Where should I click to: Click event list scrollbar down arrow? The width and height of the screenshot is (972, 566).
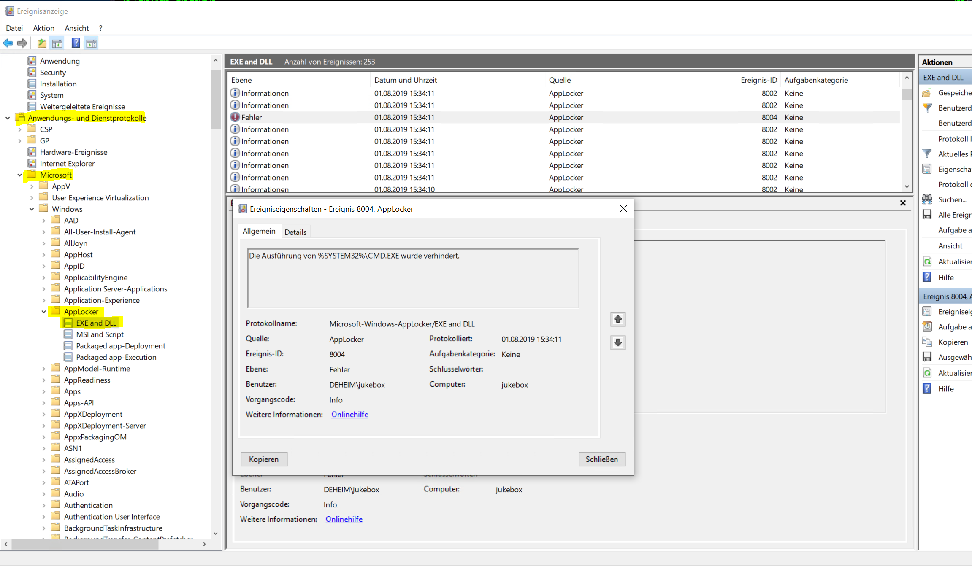point(907,186)
